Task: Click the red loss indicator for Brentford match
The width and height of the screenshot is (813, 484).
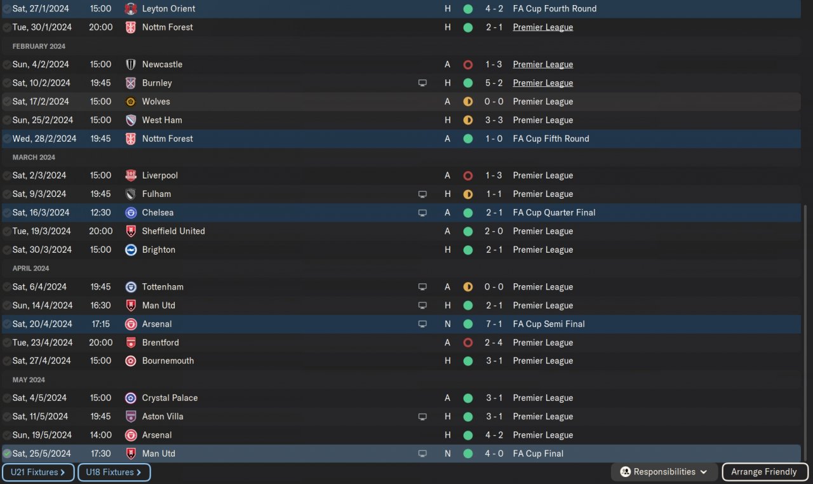Action: coord(468,343)
